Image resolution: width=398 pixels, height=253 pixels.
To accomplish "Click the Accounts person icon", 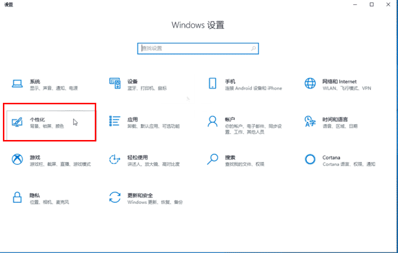I will pos(212,121).
